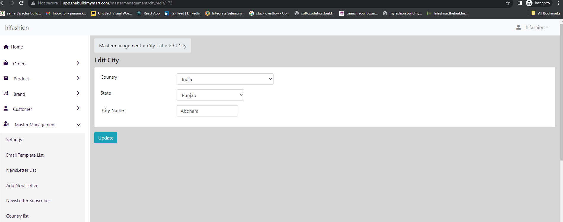
Task: Click the Orders shopping bag icon
Action: click(x=6, y=63)
